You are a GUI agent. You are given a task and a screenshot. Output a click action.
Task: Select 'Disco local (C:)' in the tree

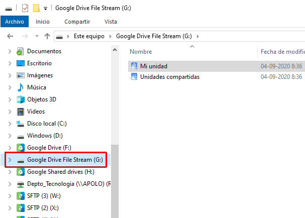pyautogui.click(x=47, y=124)
